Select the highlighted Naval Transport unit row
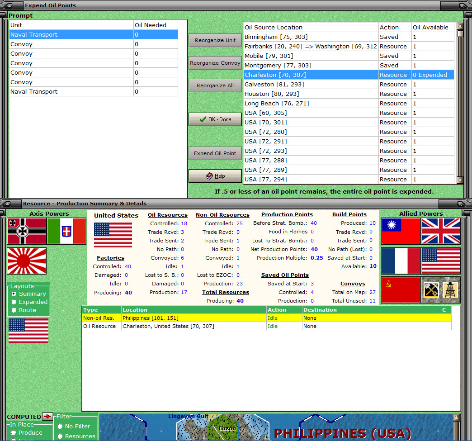Image resolution: width=472 pixels, height=441 pixels. pyautogui.click(x=94, y=35)
